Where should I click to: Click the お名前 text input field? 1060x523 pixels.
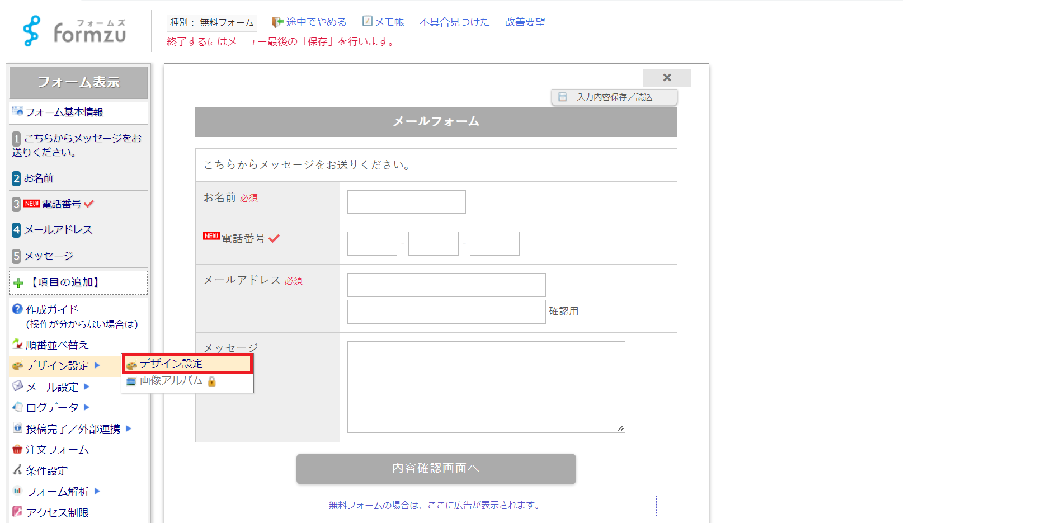(406, 202)
